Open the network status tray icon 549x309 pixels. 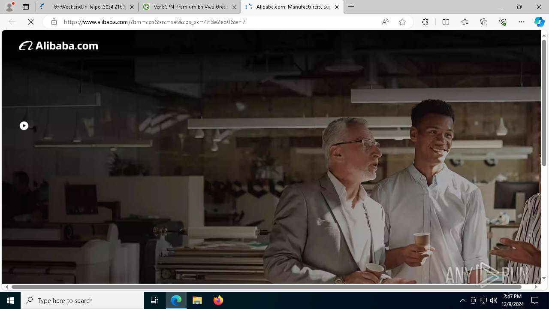[x=483, y=300]
